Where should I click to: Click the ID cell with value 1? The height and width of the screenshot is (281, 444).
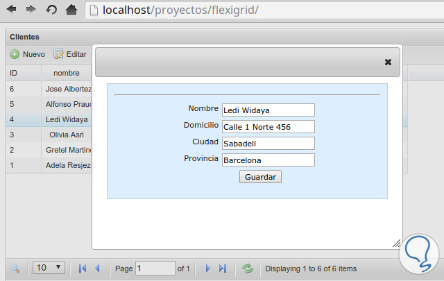point(24,165)
